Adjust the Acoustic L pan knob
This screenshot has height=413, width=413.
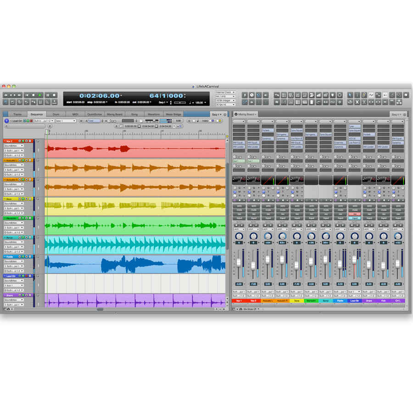268,236
